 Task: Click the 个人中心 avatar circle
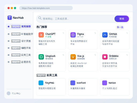click(x=9, y=93)
